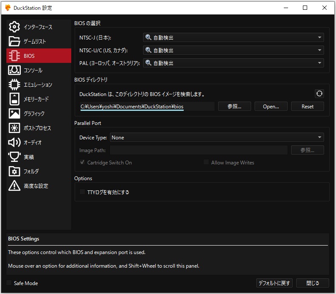Click the BIOS Settings help heading

pyautogui.click(x=24, y=239)
